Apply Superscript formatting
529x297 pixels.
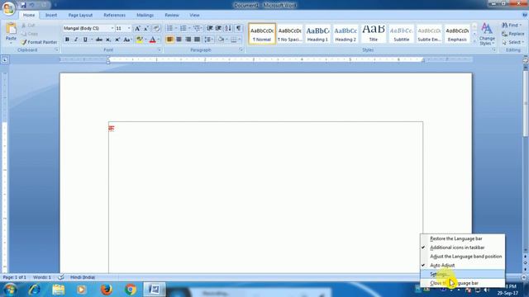point(117,40)
